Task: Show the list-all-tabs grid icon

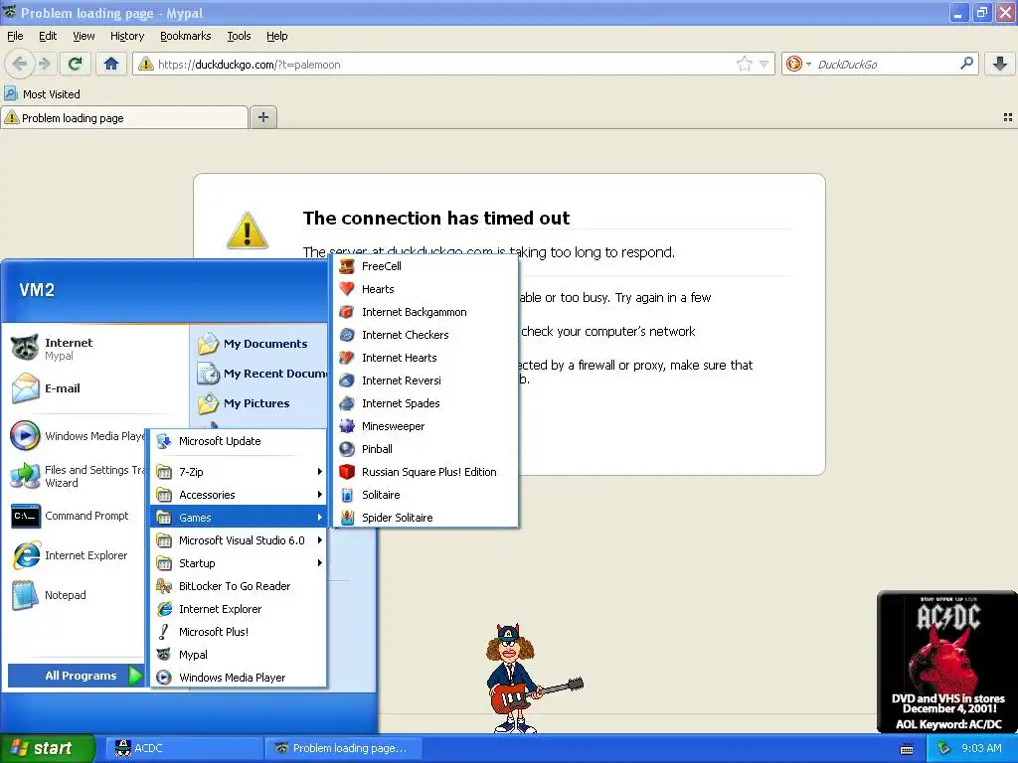Action: pos(1008,117)
